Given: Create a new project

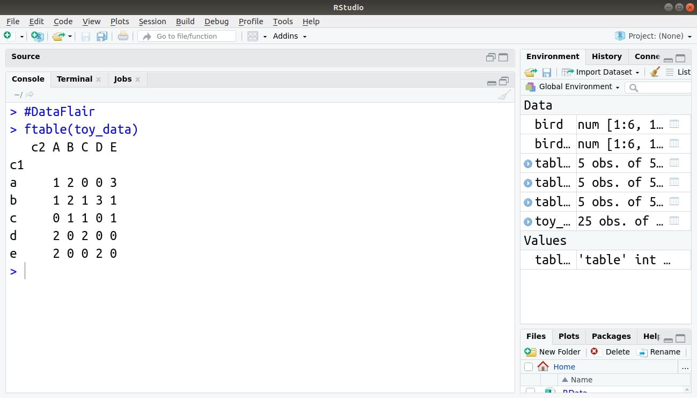Looking at the screenshot, I should pos(36,36).
